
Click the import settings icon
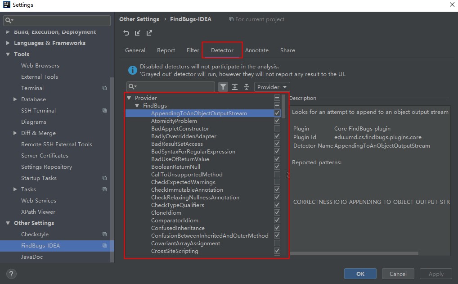pyautogui.click(x=138, y=33)
